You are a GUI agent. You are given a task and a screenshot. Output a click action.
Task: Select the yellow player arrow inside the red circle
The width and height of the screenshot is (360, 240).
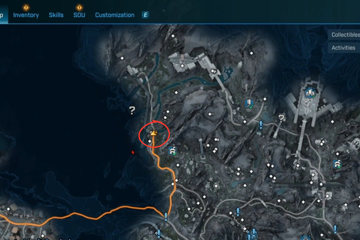pos(153,133)
